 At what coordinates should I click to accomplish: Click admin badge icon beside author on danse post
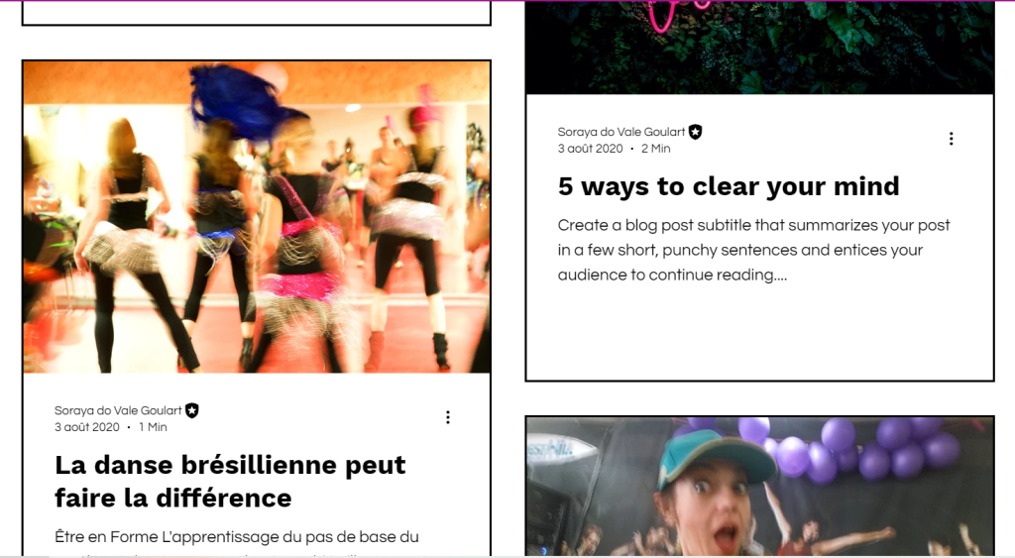coord(192,410)
